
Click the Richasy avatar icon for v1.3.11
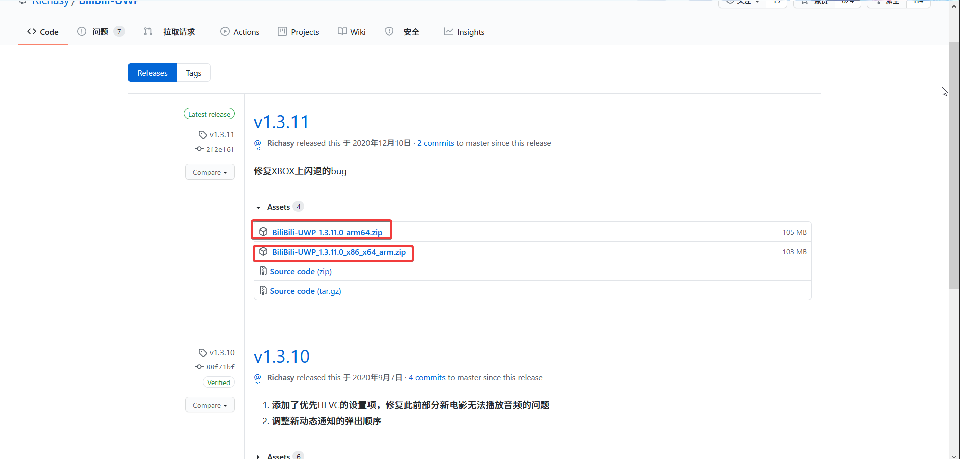click(258, 144)
